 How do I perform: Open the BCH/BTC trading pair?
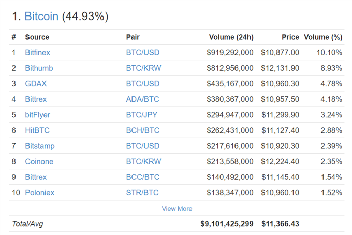tap(143, 130)
